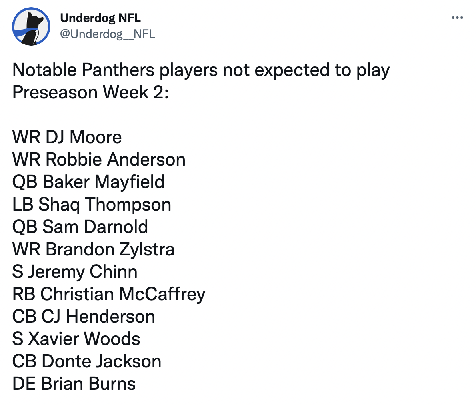This screenshot has height=405, width=476.
Task: Select the "WR DJ Moore" line
Action: tap(67, 137)
